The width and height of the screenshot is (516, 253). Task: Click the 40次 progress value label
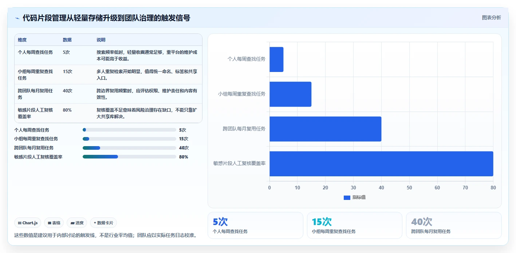[184, 148]
